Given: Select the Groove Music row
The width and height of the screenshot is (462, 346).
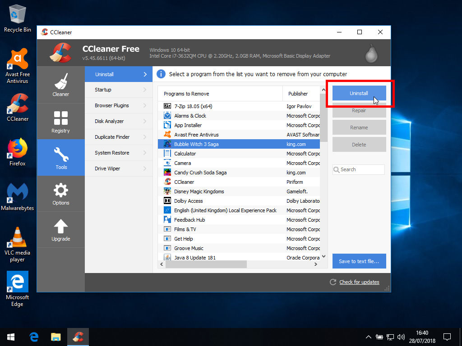Looking at the screenshot, I should [x=239, y=248].
